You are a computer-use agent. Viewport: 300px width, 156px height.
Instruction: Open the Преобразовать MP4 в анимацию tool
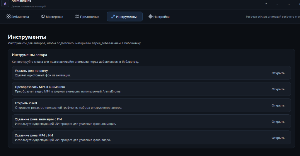point(278,89)
